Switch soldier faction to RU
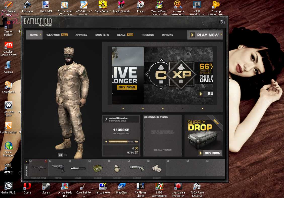The image size is (284, 198). (x=65, y=155)
